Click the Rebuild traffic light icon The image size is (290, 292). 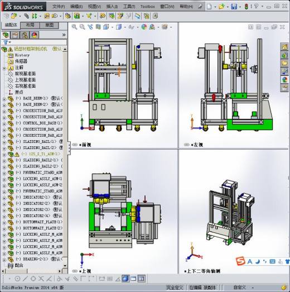point(246,7)
